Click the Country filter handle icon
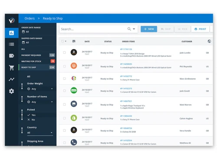The width and height of the screenshot is (217, 163). [x=22, y=130]
